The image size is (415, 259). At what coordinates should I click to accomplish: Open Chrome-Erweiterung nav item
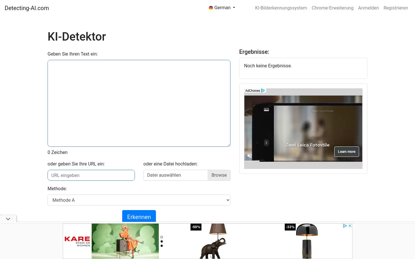click(x=333, y=8)
